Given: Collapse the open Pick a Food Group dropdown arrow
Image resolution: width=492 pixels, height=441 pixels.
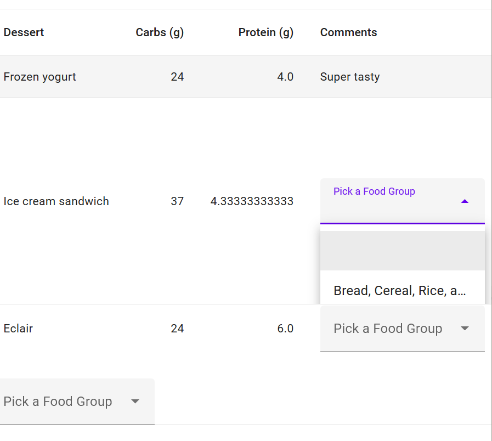Looking at the screenshot, I should (x=465, y=201).
